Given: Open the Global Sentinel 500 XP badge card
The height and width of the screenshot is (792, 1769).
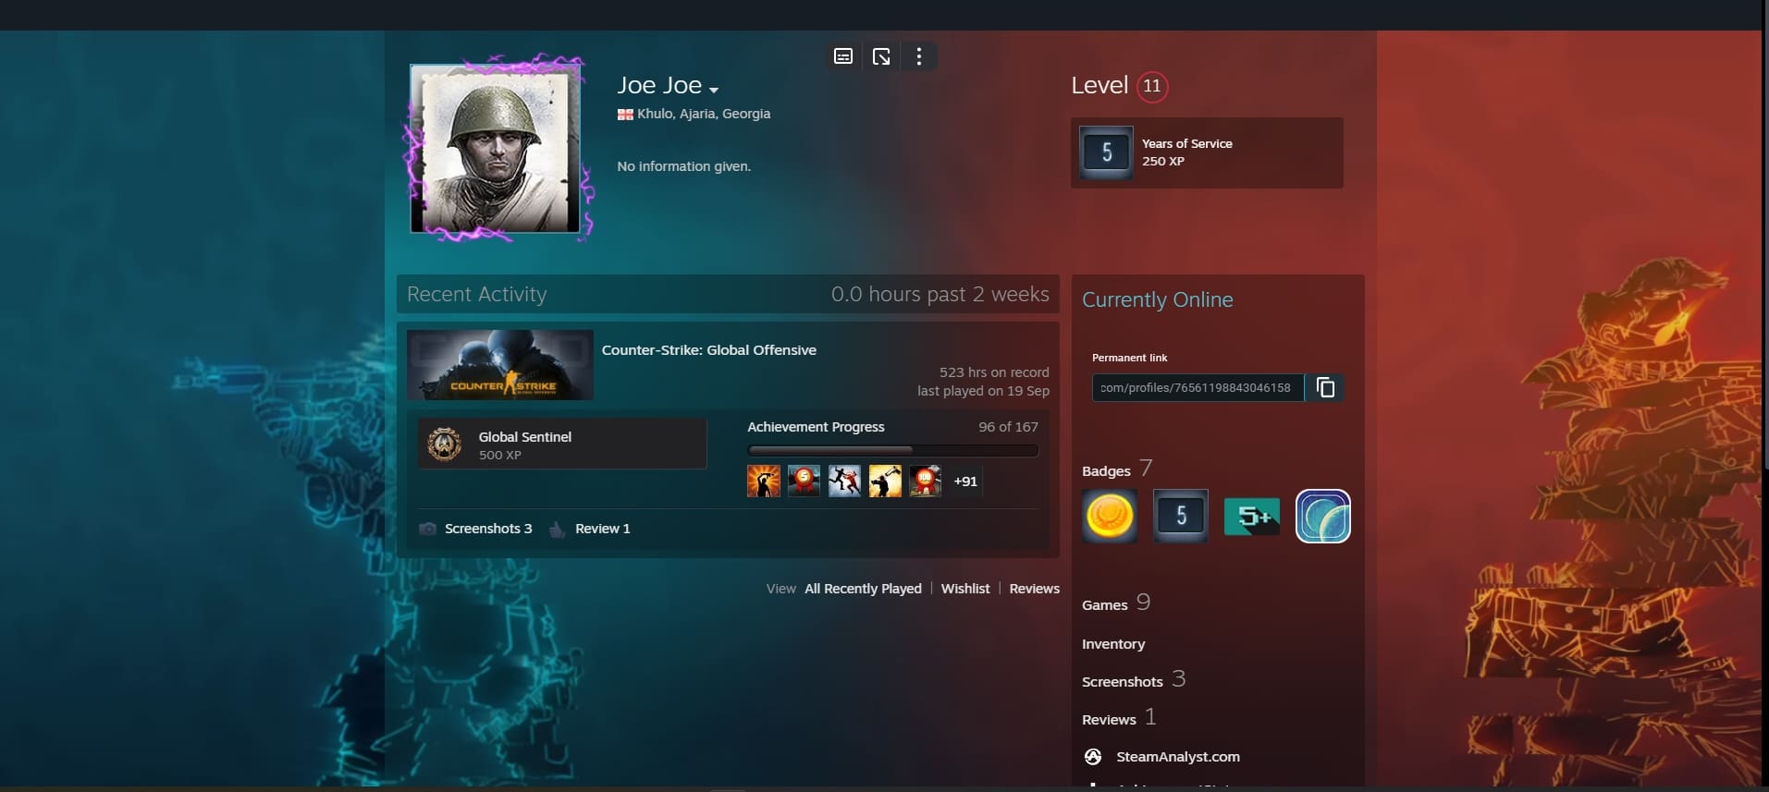Looking at the screenshot, I should point(562,445).
